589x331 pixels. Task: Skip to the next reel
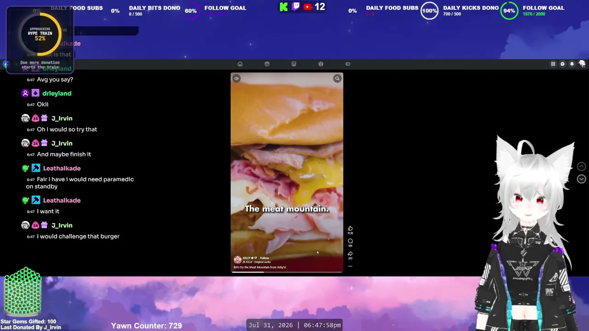(x=582, y=179)
